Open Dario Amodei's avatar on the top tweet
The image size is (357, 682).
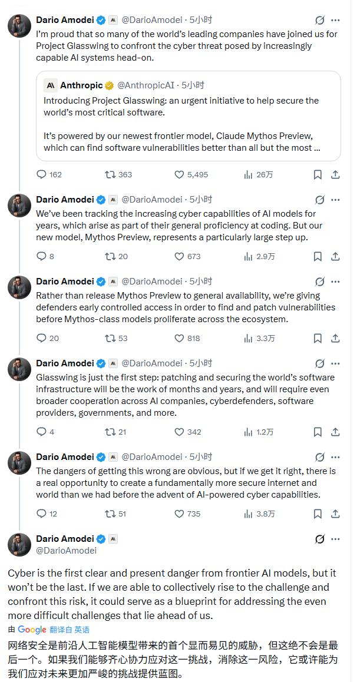click(19, 26)
